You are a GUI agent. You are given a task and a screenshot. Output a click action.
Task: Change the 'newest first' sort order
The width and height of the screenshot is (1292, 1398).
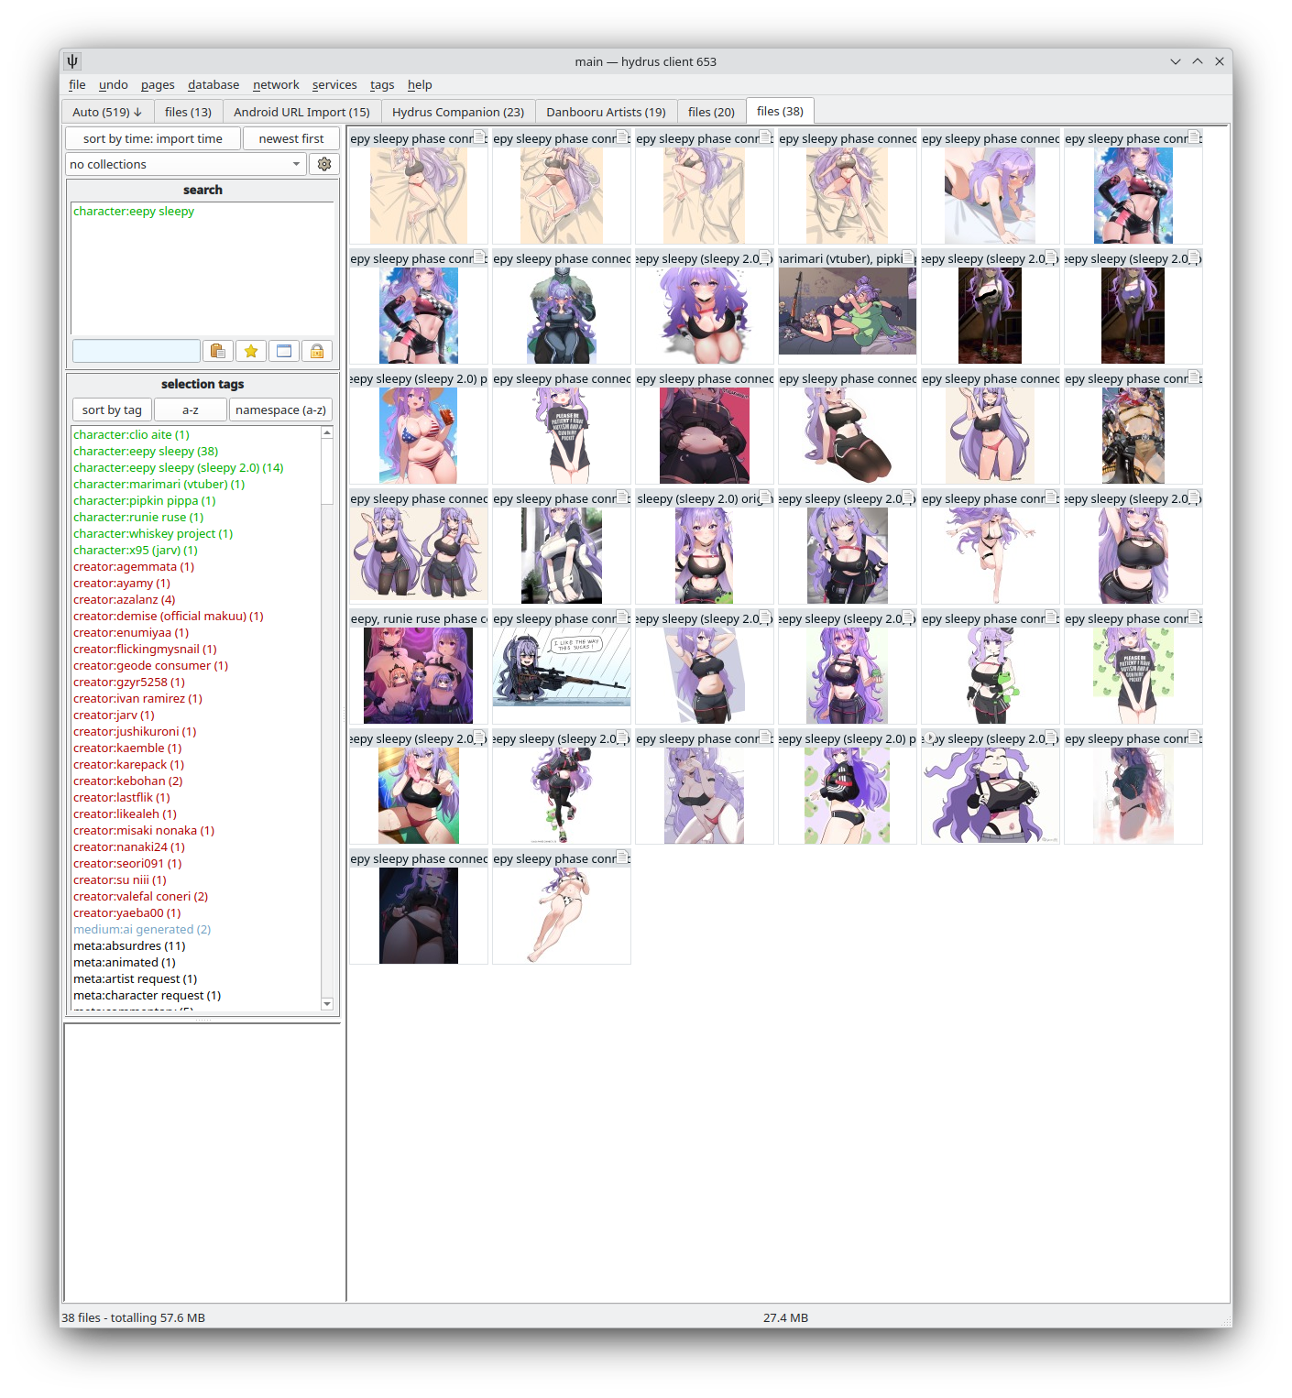tap(291, 138)
